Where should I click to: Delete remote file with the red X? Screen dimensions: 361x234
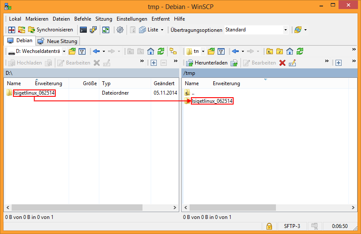(x=282, y=63)
